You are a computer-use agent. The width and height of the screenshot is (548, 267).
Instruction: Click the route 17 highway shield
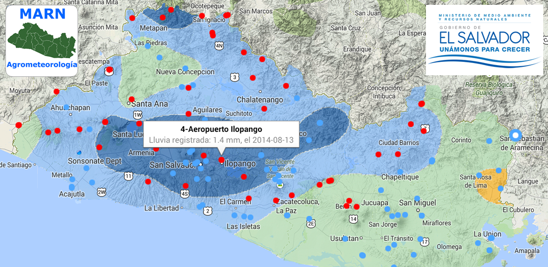pyautogui.click(x=425, y=242)
